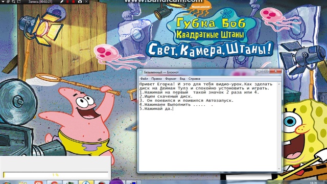Viewport: 327px width, 184px height.
Task: Close the Bandicam recording bar
Action: [86, 2]
